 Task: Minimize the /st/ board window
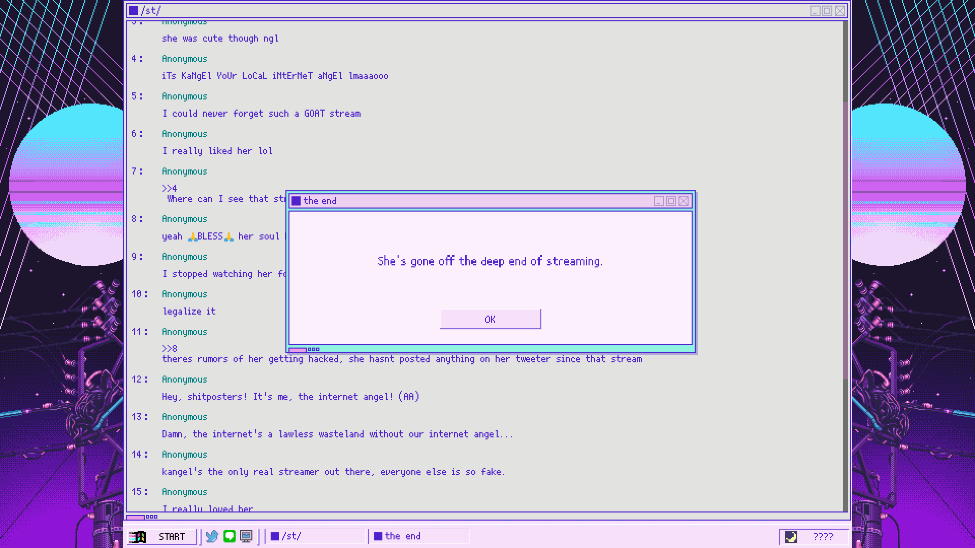[x=815, y=11]
